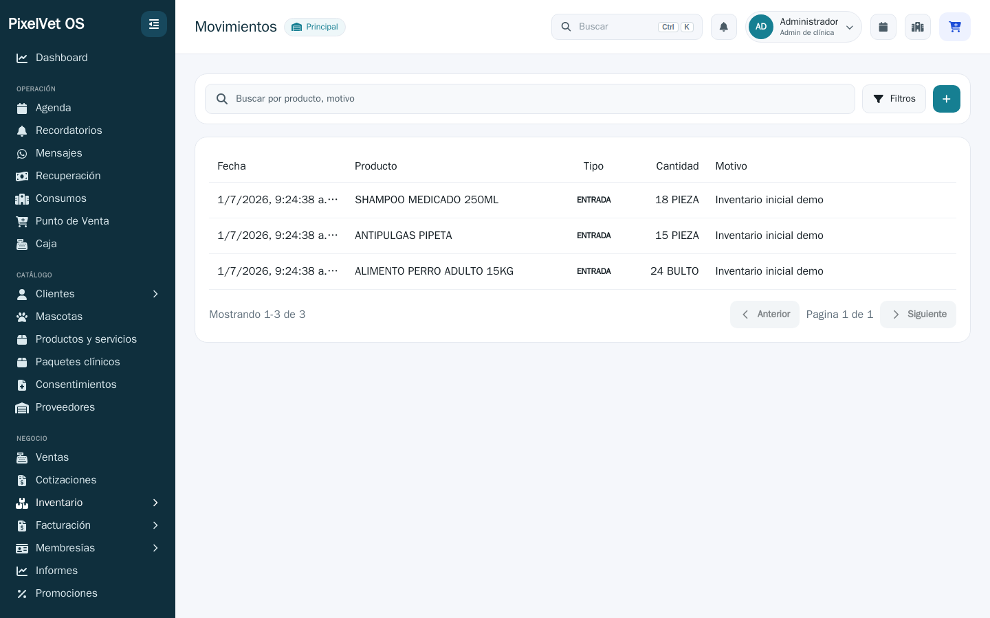
Task: Click the Mensajes WhatsApp icon in the sidebar
Action: (22, 154)
